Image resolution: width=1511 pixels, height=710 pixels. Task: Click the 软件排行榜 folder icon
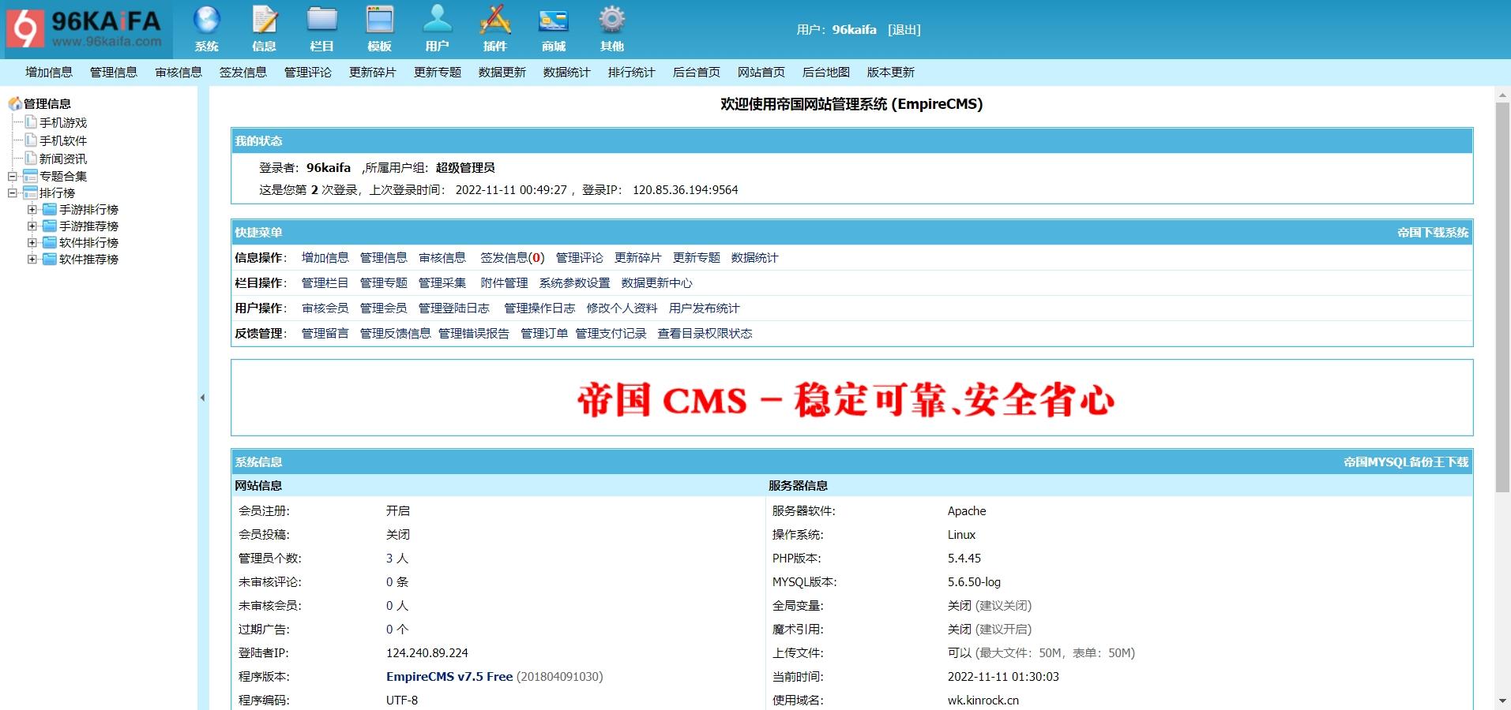[50, 242]
